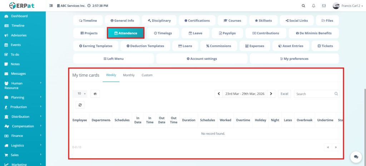
Task: Click the refresh button in time cards
Action: (x=80, y=105)
